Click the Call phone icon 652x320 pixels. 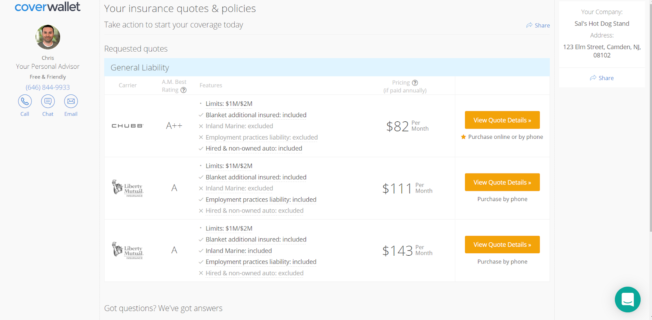25,101
